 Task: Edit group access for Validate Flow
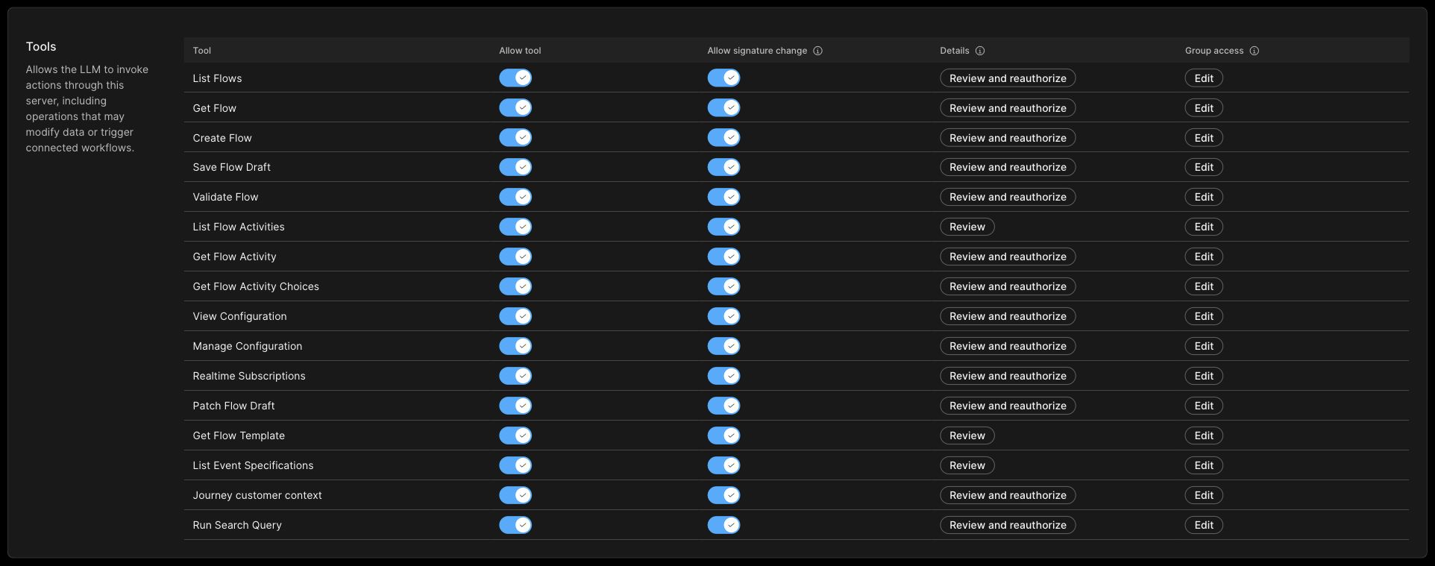1204,197
